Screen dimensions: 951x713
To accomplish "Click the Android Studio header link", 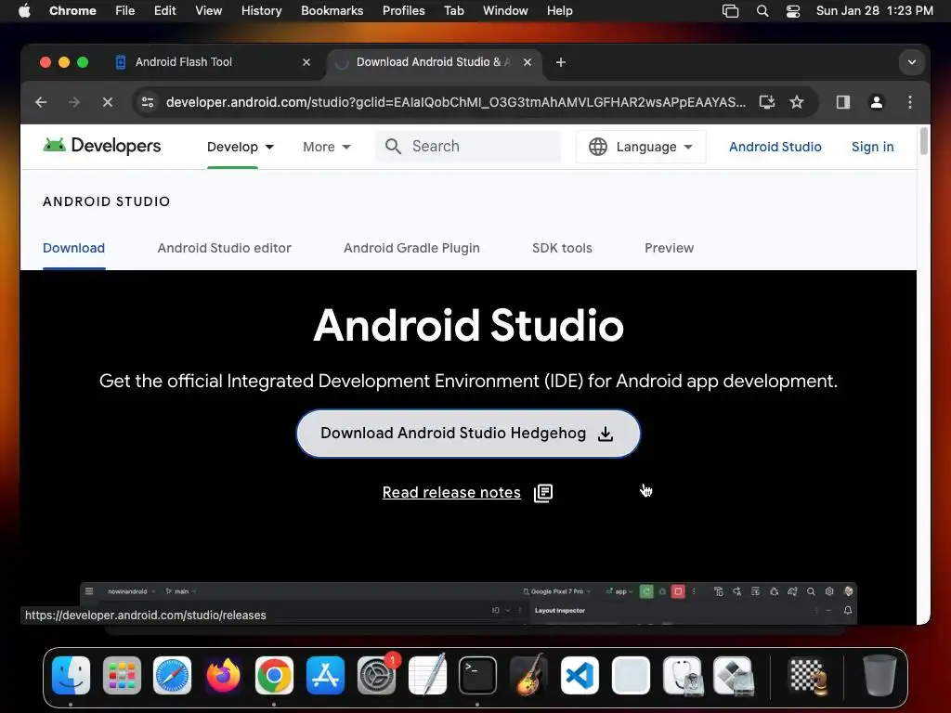I will pos(775,147).
